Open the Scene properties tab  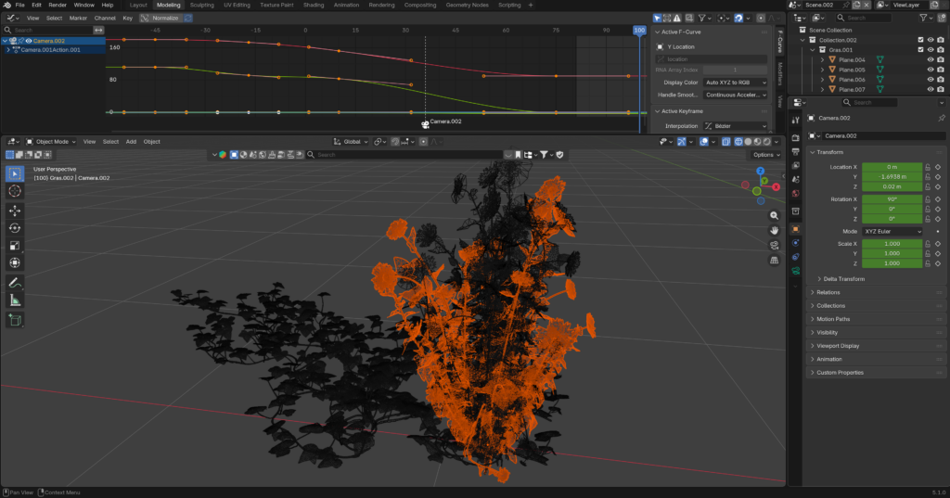click(795, 179)
